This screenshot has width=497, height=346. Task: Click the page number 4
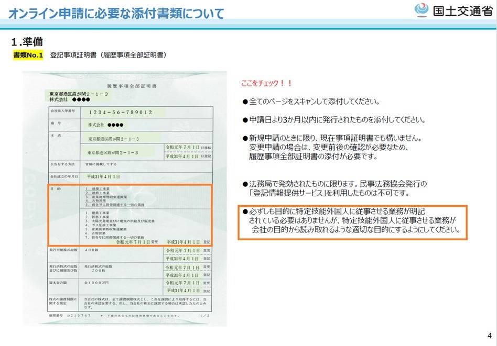click(489, 336)
